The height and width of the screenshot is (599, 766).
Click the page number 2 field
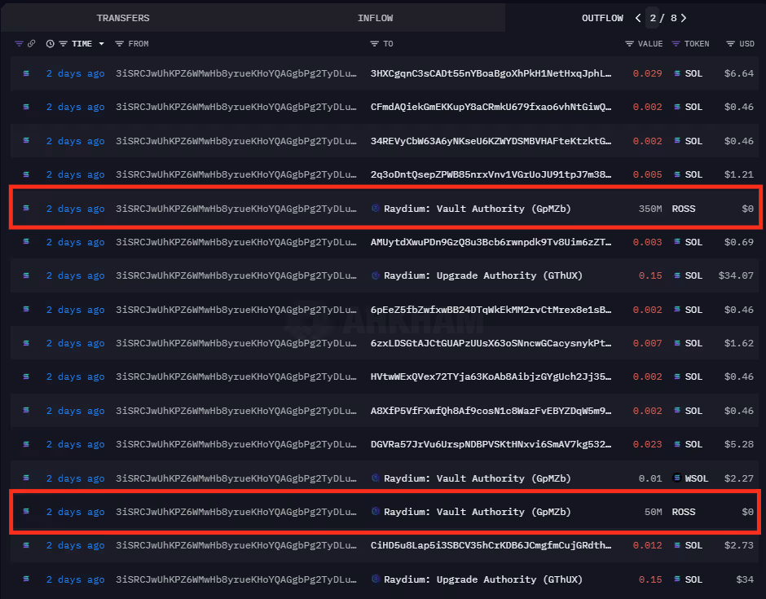(x=653, y=18)
